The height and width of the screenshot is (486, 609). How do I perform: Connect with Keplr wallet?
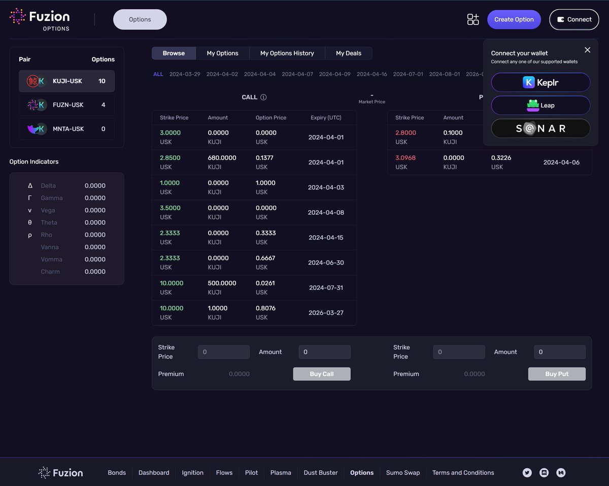click(x=540, y=82)
